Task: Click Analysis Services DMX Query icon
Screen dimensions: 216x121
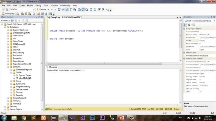Action: pyautogui.click(x=26, y=13)
